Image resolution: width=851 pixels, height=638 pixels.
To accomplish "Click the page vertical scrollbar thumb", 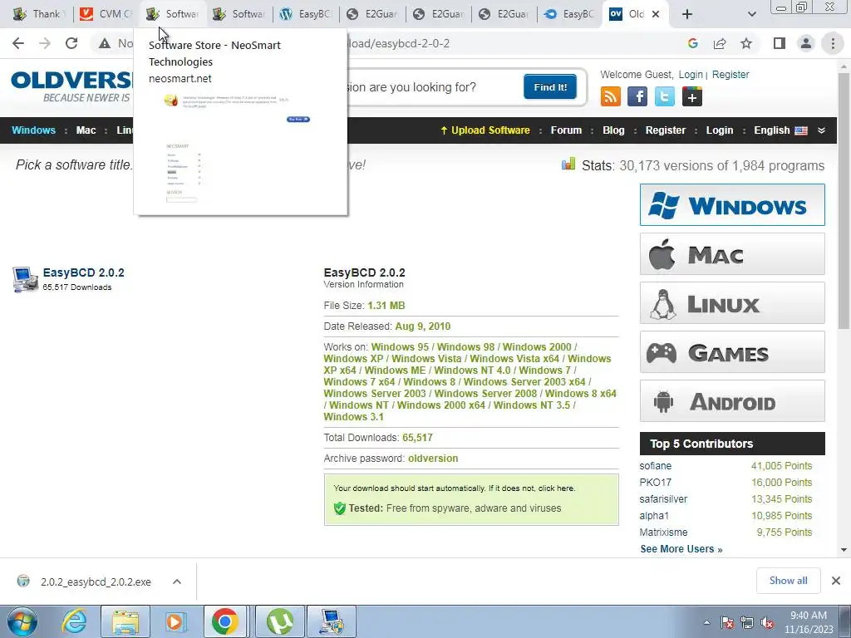I will point(844,201).
